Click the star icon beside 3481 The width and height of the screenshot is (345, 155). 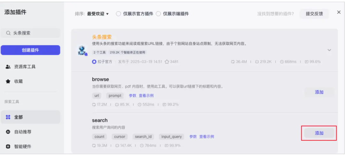[x=167, y=62]
